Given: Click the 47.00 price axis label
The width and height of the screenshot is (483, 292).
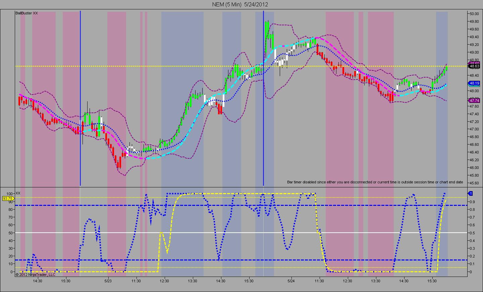Looking at the screenshot, I should click(x=474, y=129).
